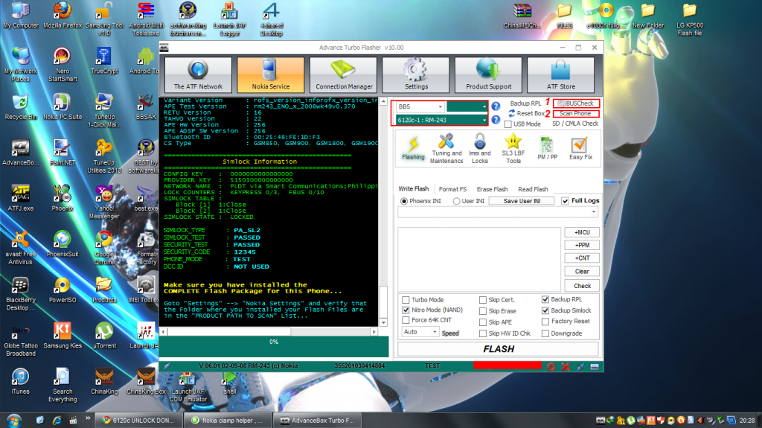Enable the Factory Reset checkbox
Image resolution: width=762 pixels, height=428 pixels.
pos(545,322)
